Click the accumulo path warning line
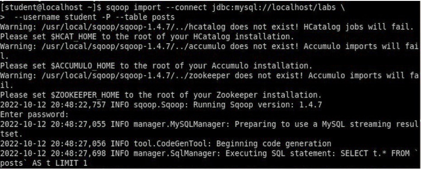This screenshot has width=421, height=169. click(x=209, y=51)
